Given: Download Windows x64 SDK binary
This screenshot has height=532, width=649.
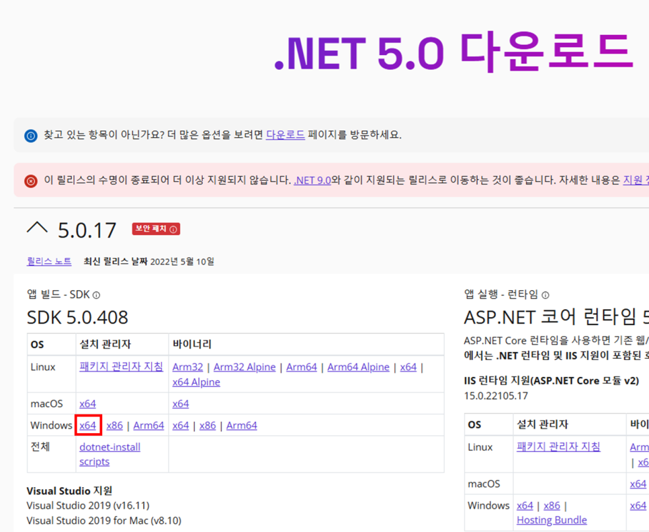Looking at the screenshot, I should [x=181, y=425].
